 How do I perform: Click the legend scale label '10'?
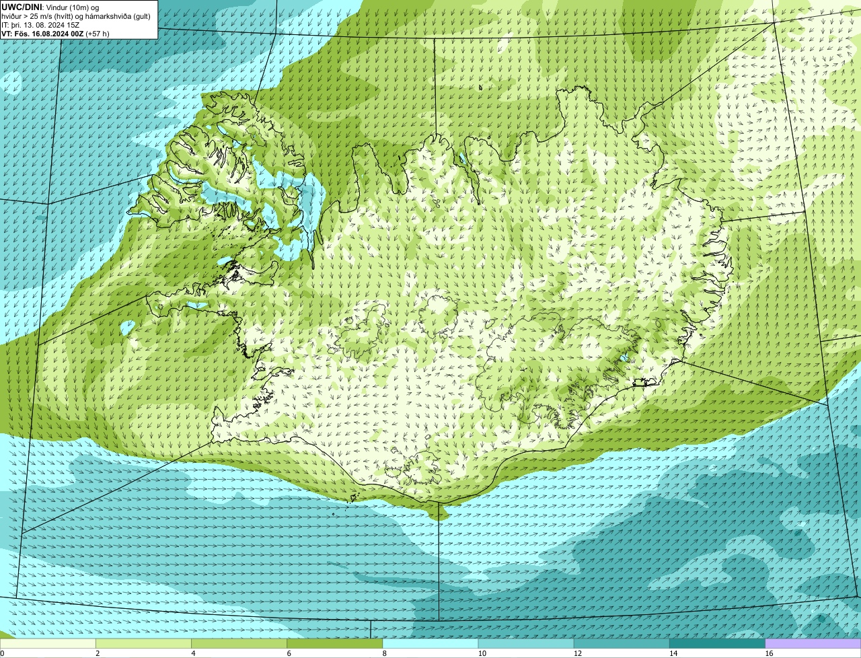[482, 653]
